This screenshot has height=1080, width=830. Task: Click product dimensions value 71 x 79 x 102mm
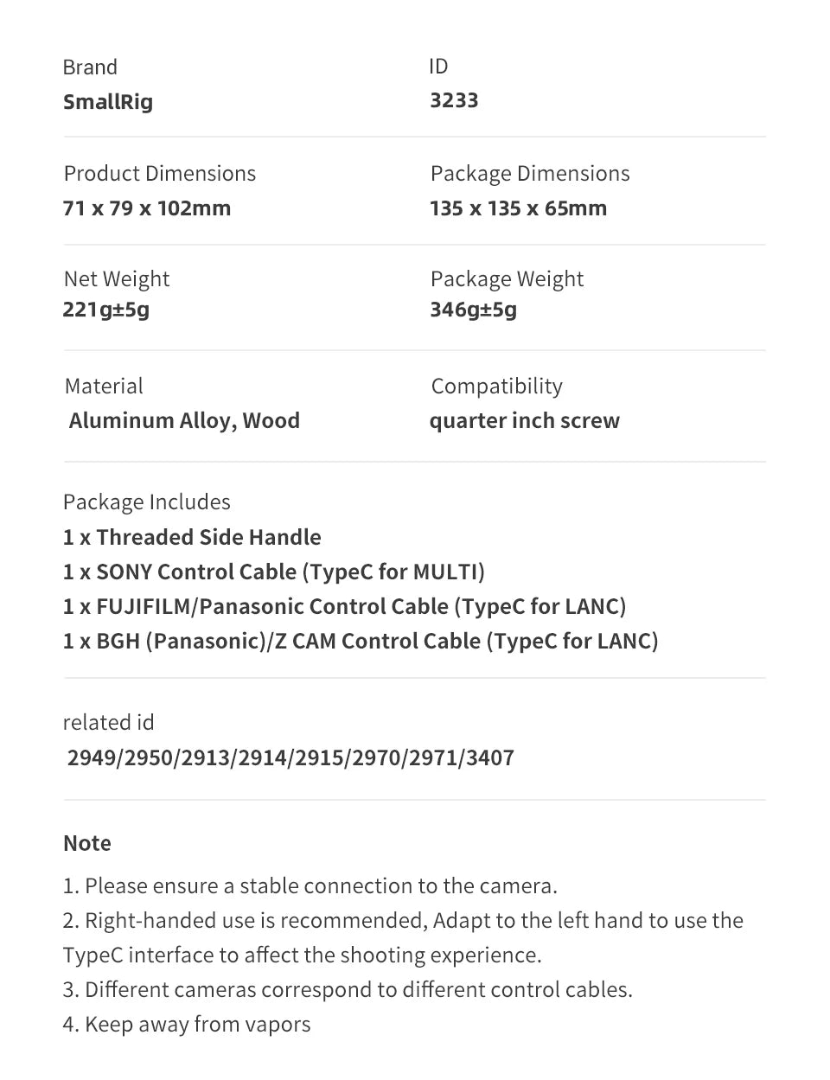147,208
